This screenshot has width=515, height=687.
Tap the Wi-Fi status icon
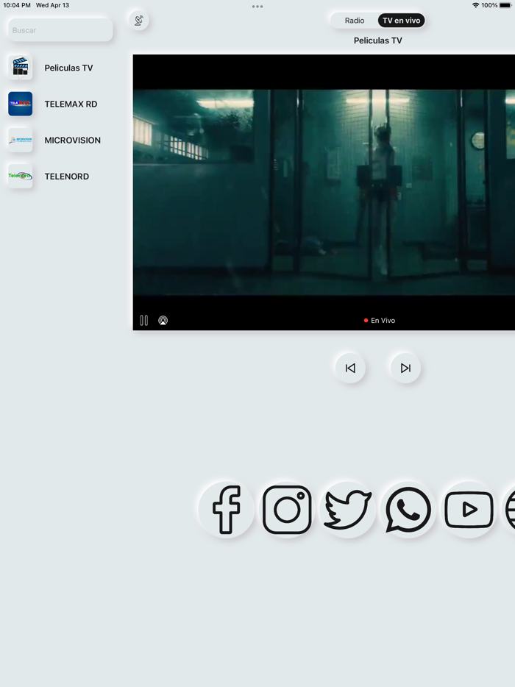click(x=475, y=5)
